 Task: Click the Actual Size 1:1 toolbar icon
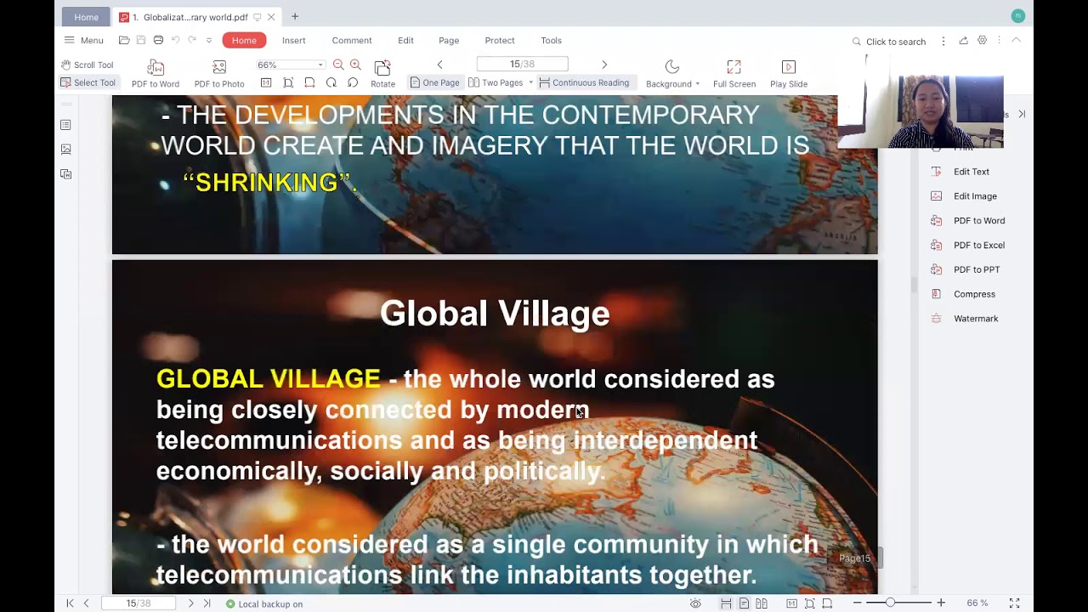[x=266, y=82]
